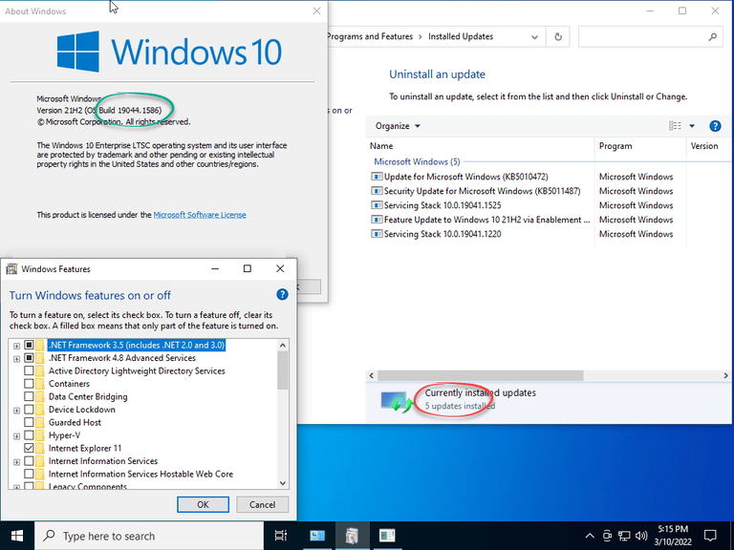Click the volume speaker tray icon

(641, 536)
